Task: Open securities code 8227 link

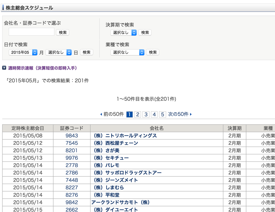Action: click(72, 188)
